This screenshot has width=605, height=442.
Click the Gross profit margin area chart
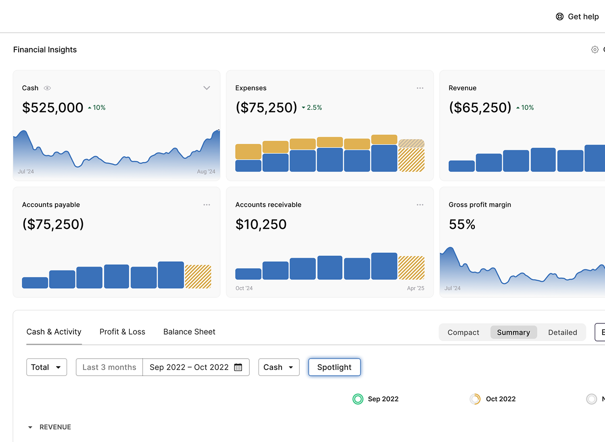[x=522, y=271]
